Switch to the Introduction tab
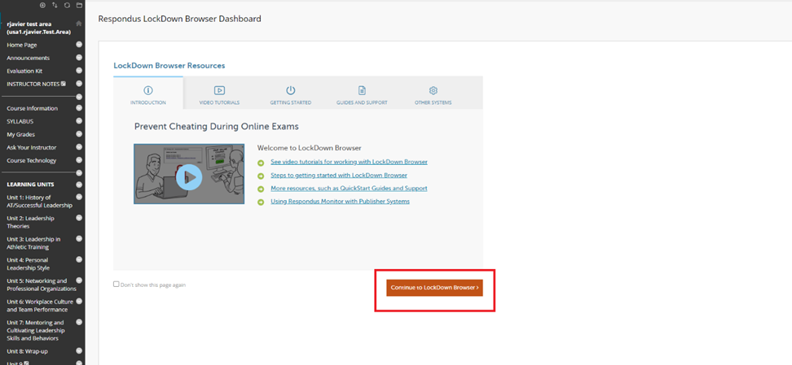The height and width of the screenshot is (365, 792). [148, 93]
